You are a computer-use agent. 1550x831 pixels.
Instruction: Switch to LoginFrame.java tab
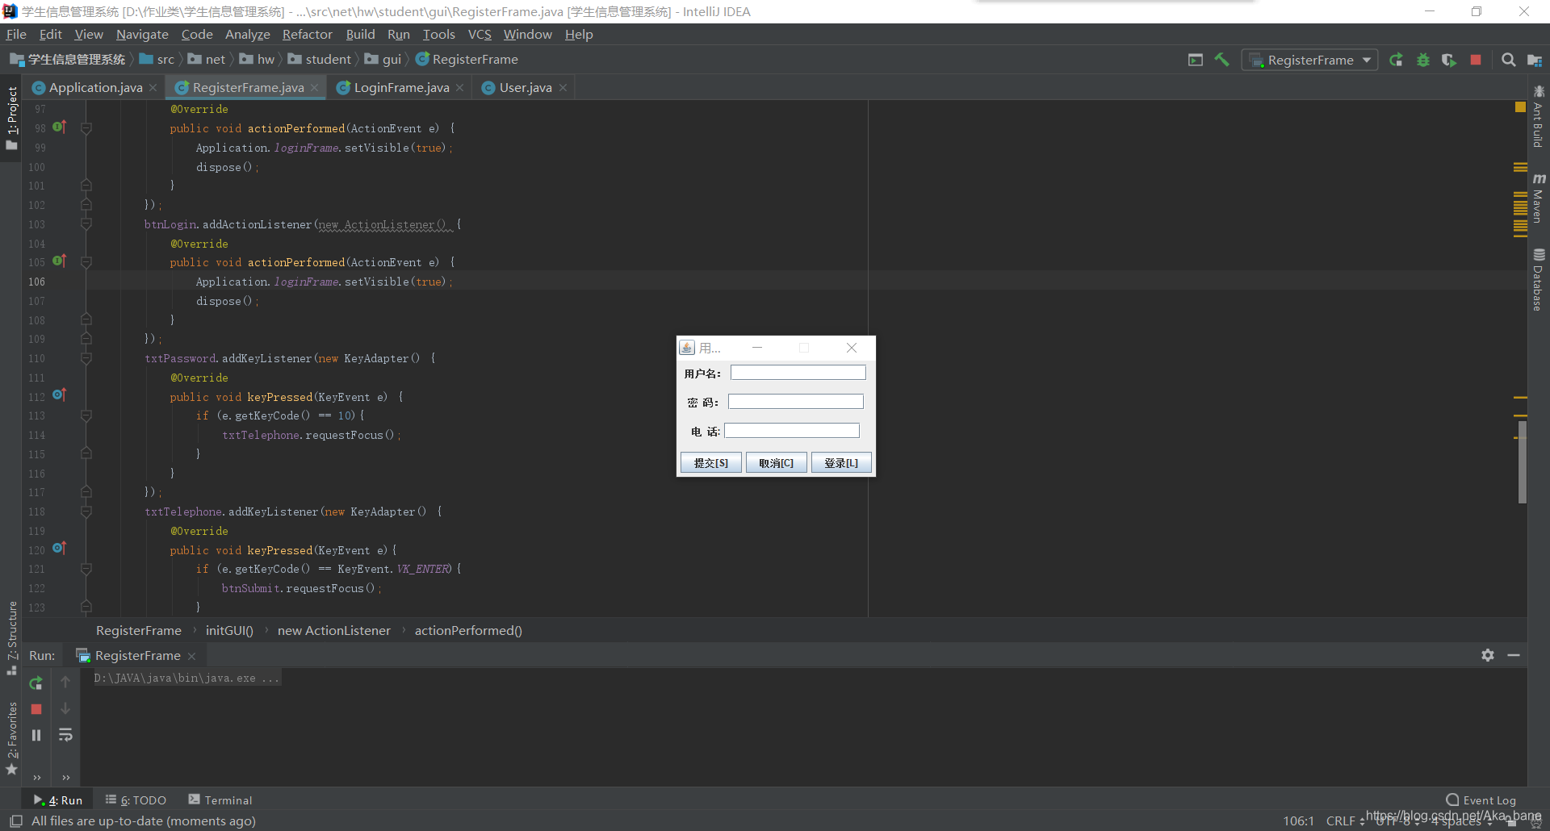tap(401, 87)
